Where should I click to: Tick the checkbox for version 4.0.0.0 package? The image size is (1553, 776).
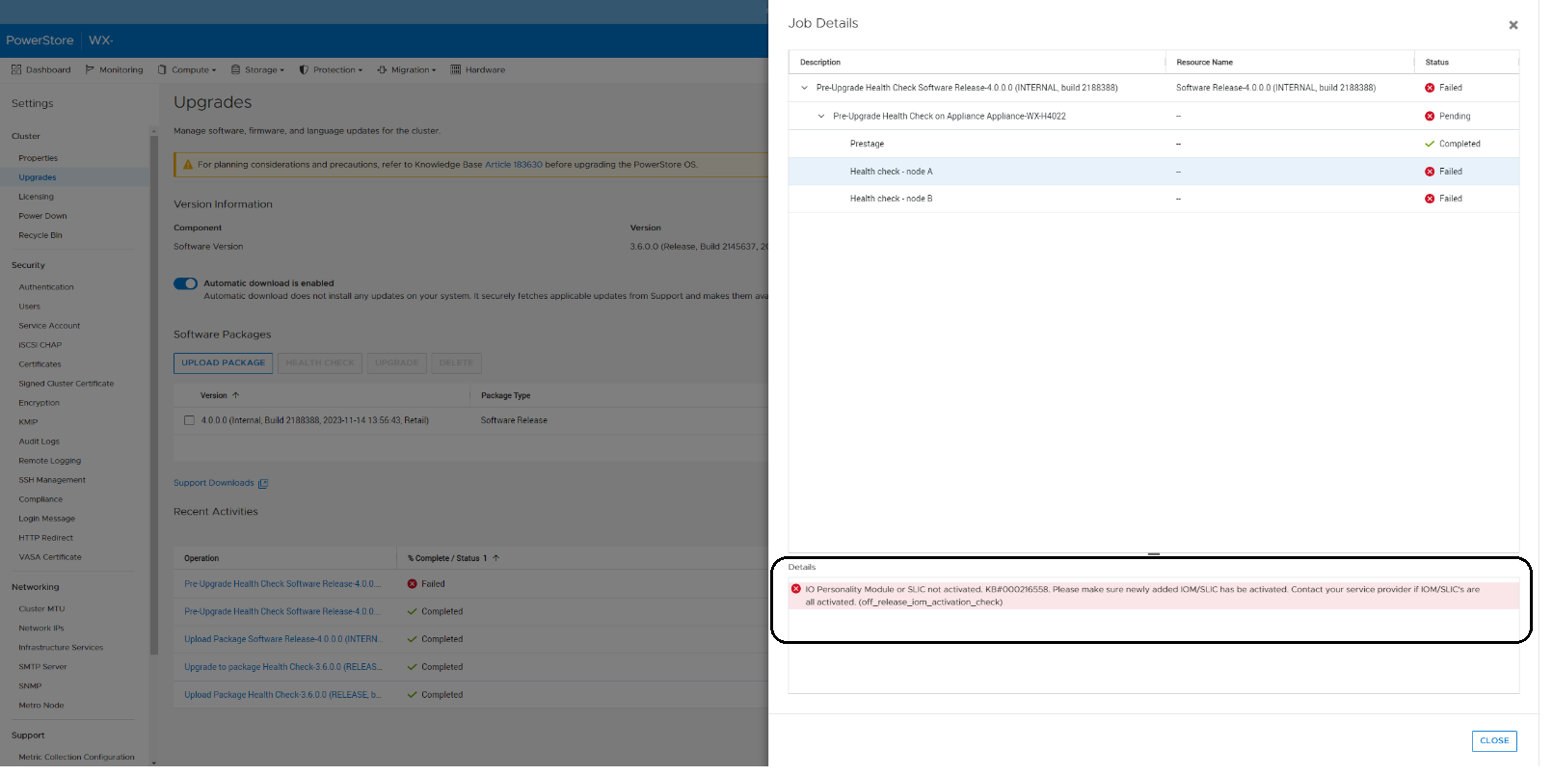189,420
